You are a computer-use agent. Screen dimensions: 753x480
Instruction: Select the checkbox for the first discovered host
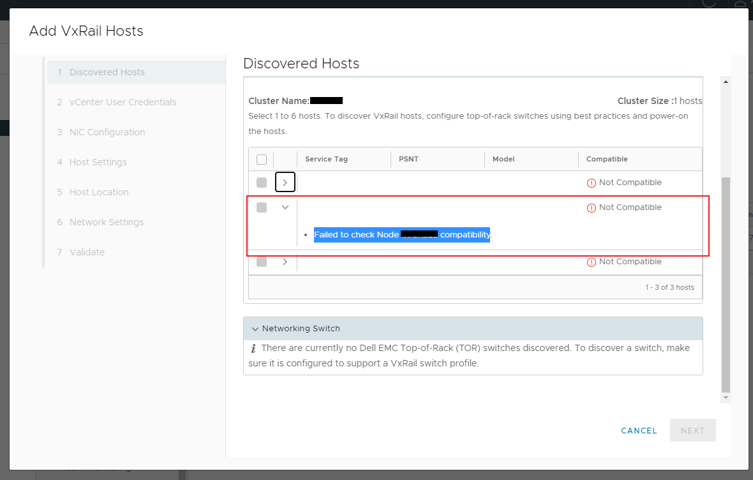261,182
